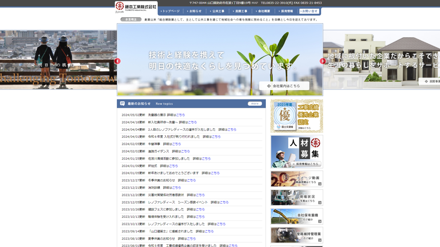The image size is (440, 247).
Task: Open the トップページ menu item
Action: tap(170, 11)
